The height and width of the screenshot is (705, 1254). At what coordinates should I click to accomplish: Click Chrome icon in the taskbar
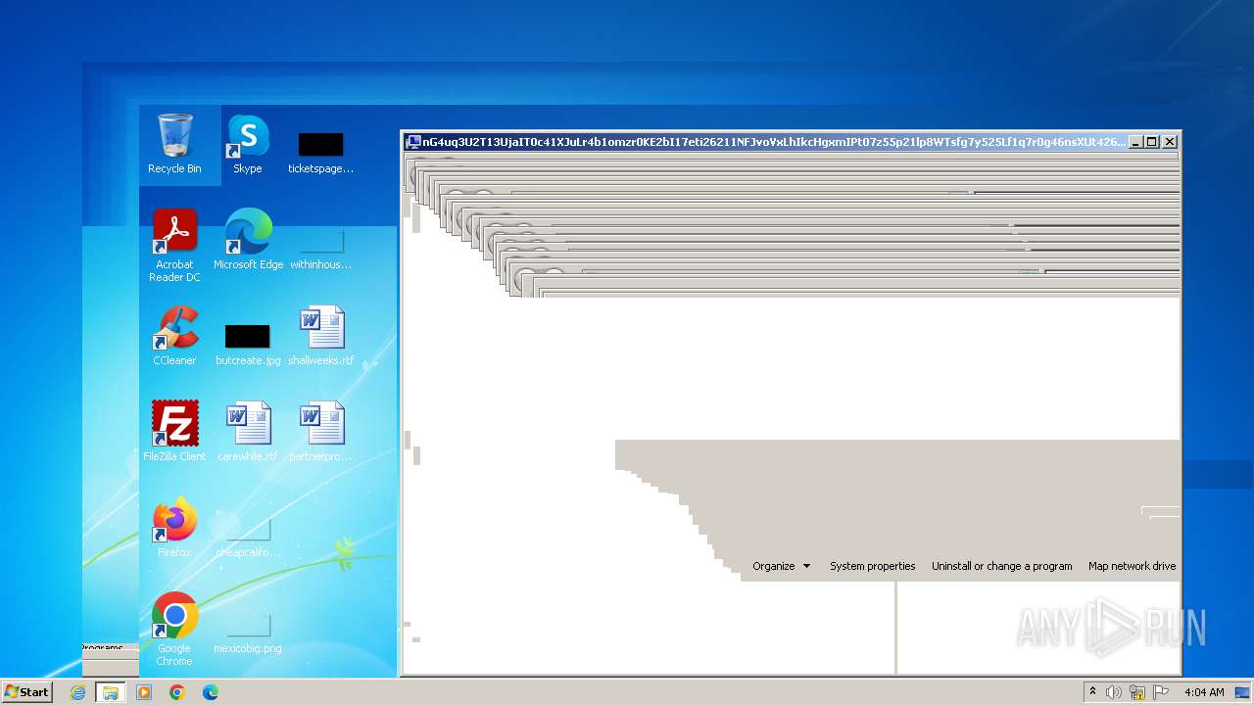click(x=177, y=692)
